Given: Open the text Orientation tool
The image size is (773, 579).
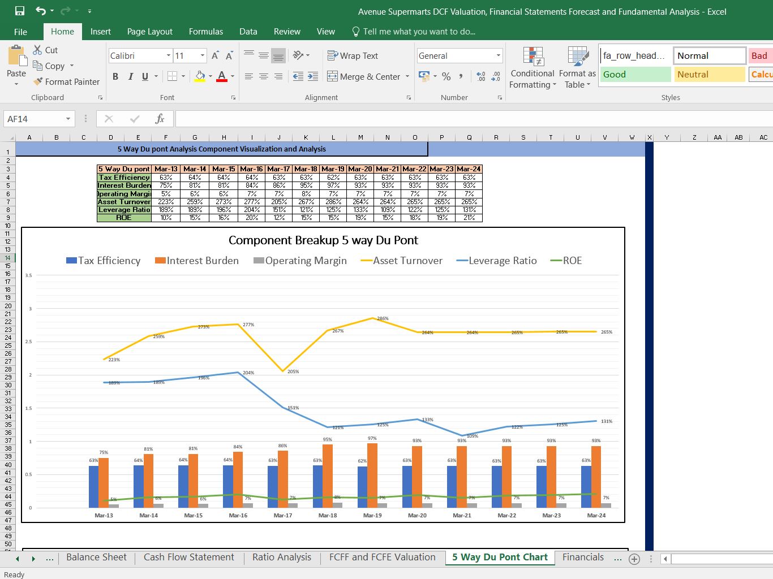Looking at the screenshot, I should (298, 55).
